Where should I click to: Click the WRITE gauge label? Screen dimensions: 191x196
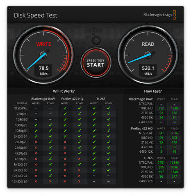click(43, 44)
